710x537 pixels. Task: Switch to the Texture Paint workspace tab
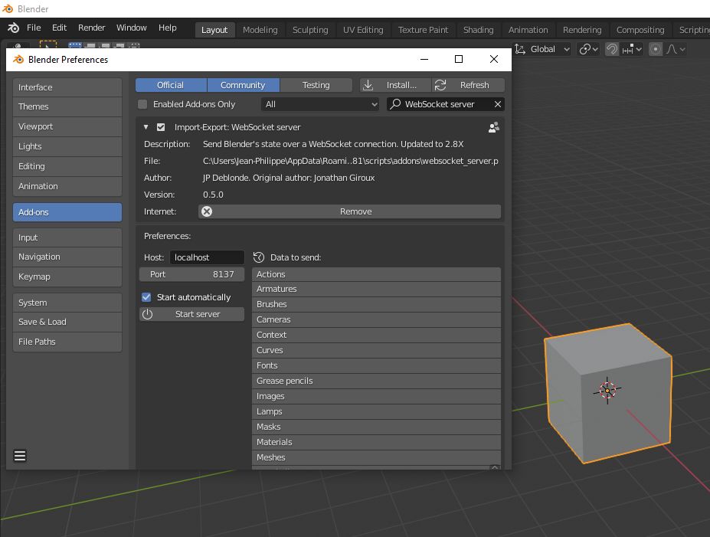[423, 30]
